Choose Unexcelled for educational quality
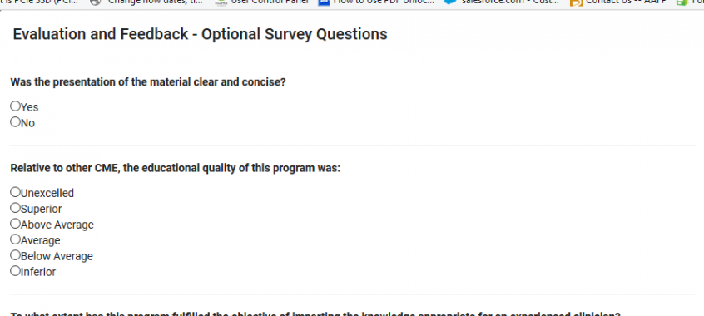The width and height of the screenshot is (704, 316). pos(16,192)
